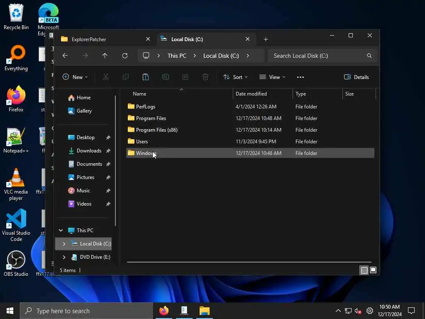The width and height of the screenshot is (425, 319).
Task: Click the Delete trash icon
Action: tap(205, 77)
